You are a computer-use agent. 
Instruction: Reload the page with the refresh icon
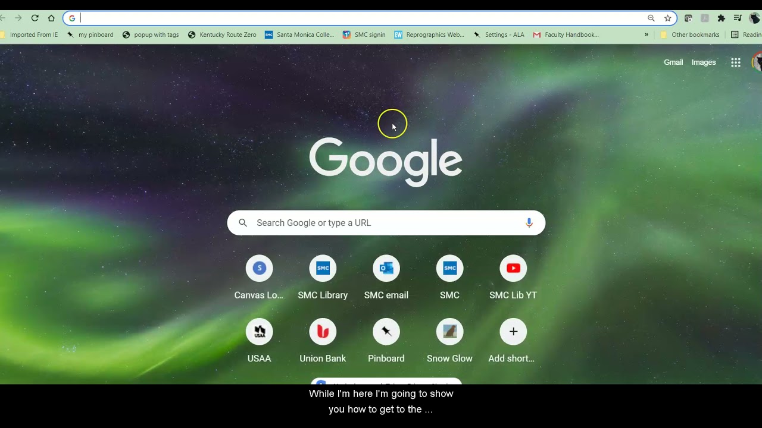(x=35, y=18)
